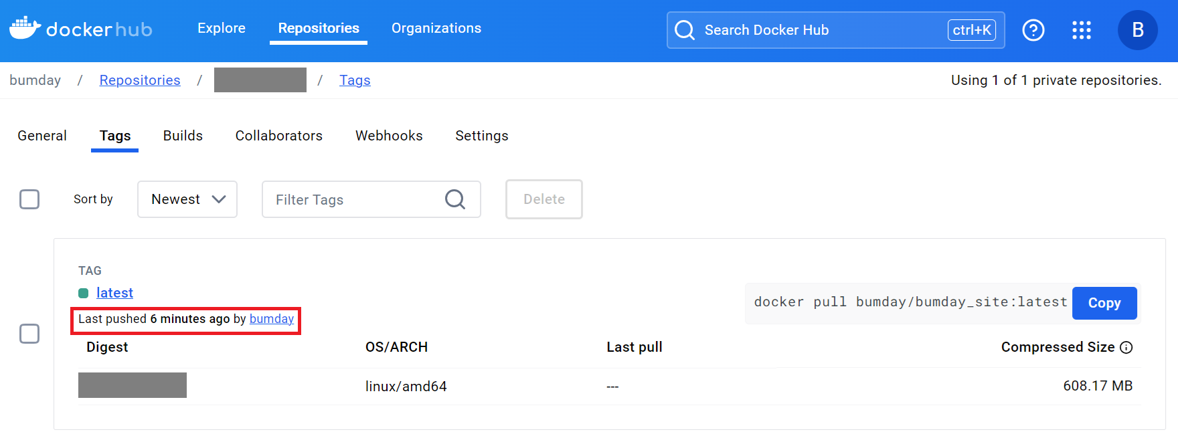Click the redacted repository name breadcrumb
1178x436 pixels.
pyautogui.click(x=260, y=80)
